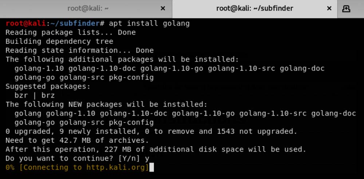Click the 'Reading state information... Done' line
The height and width of the screenshot is (179, 364).
click(79, 50)
